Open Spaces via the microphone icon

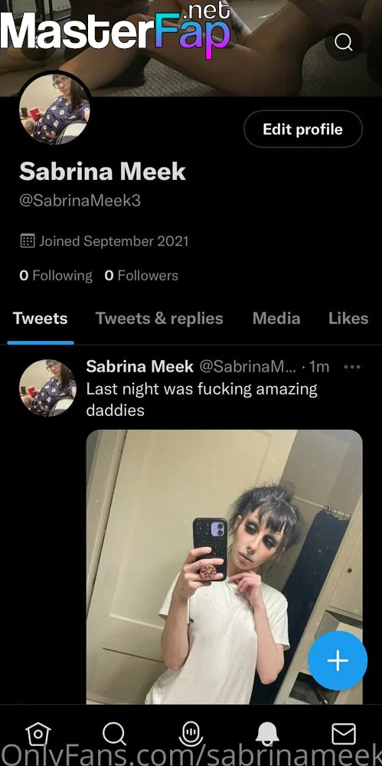[191, 733]
